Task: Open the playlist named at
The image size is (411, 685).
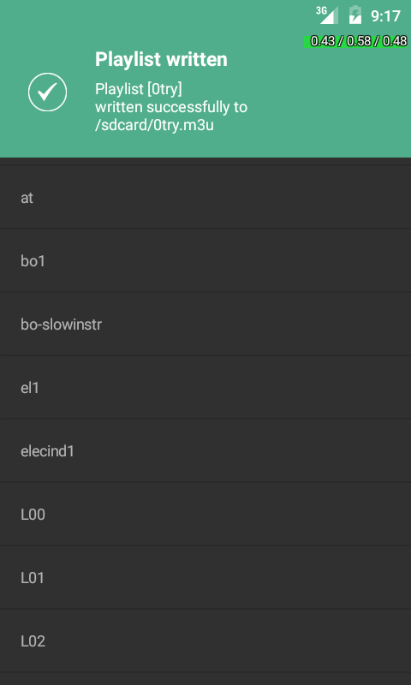Action: pyautogui.click(x=205, y=198)
